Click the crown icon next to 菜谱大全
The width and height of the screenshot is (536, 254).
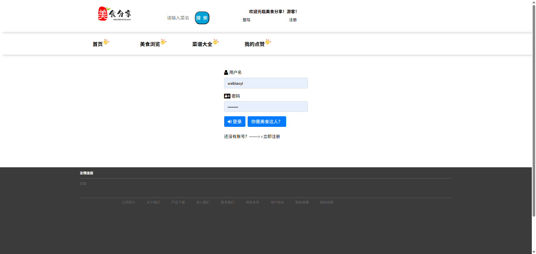pos(216,42)
